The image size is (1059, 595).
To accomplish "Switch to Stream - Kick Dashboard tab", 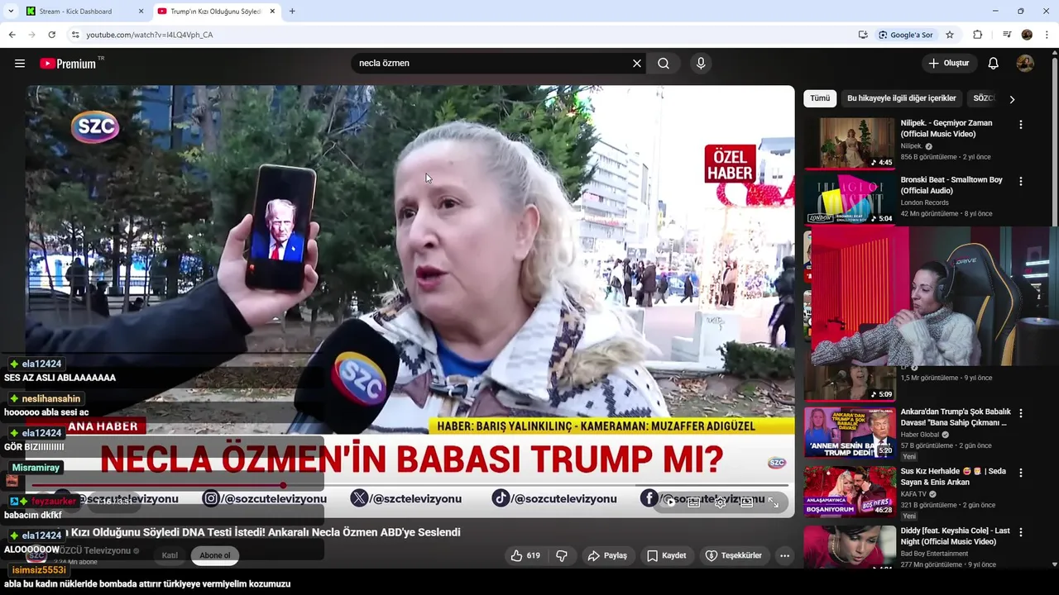I will click(83, 12).
